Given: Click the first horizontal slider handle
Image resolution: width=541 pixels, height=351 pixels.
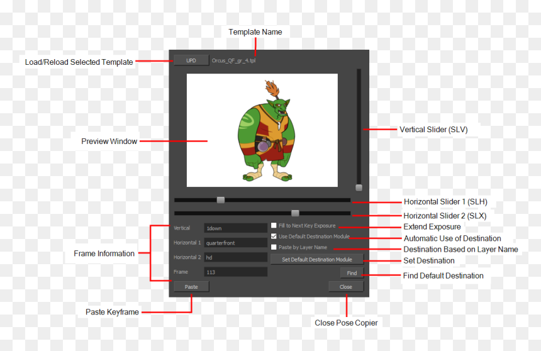Looking at the screenshot, I should coord(220,200).
